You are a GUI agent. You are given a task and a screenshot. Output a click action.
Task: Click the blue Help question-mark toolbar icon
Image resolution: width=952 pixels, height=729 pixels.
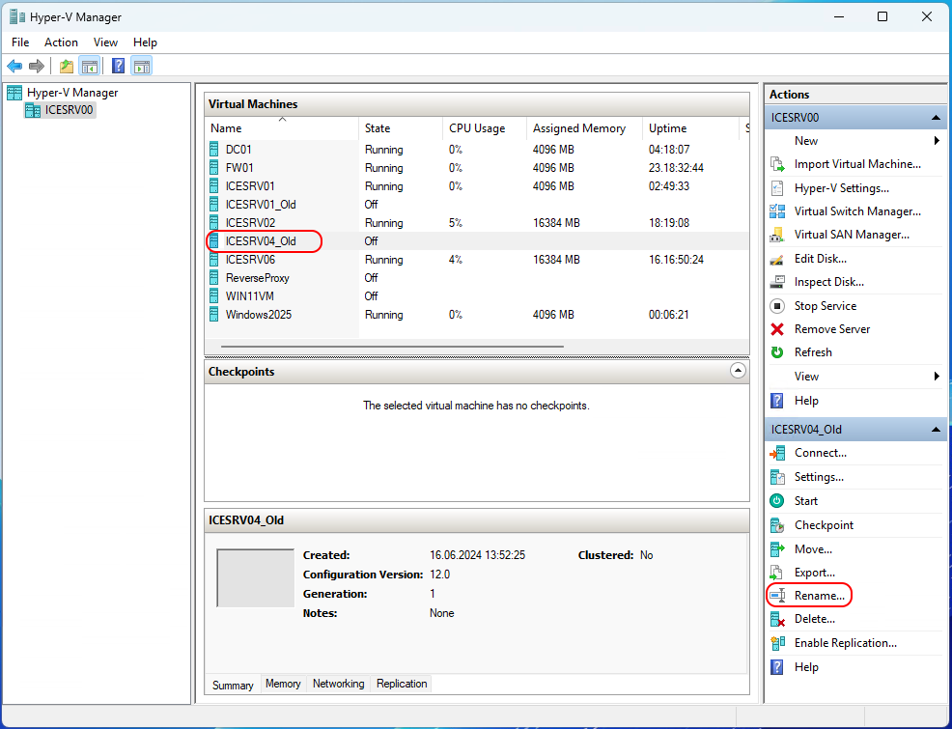click(119, 67)
